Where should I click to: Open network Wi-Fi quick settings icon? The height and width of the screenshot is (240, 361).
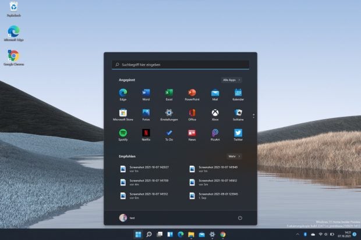point(320,234)
